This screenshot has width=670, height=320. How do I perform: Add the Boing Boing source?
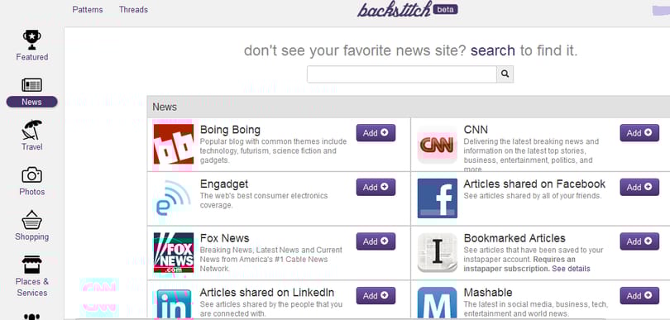coord(376,133)
